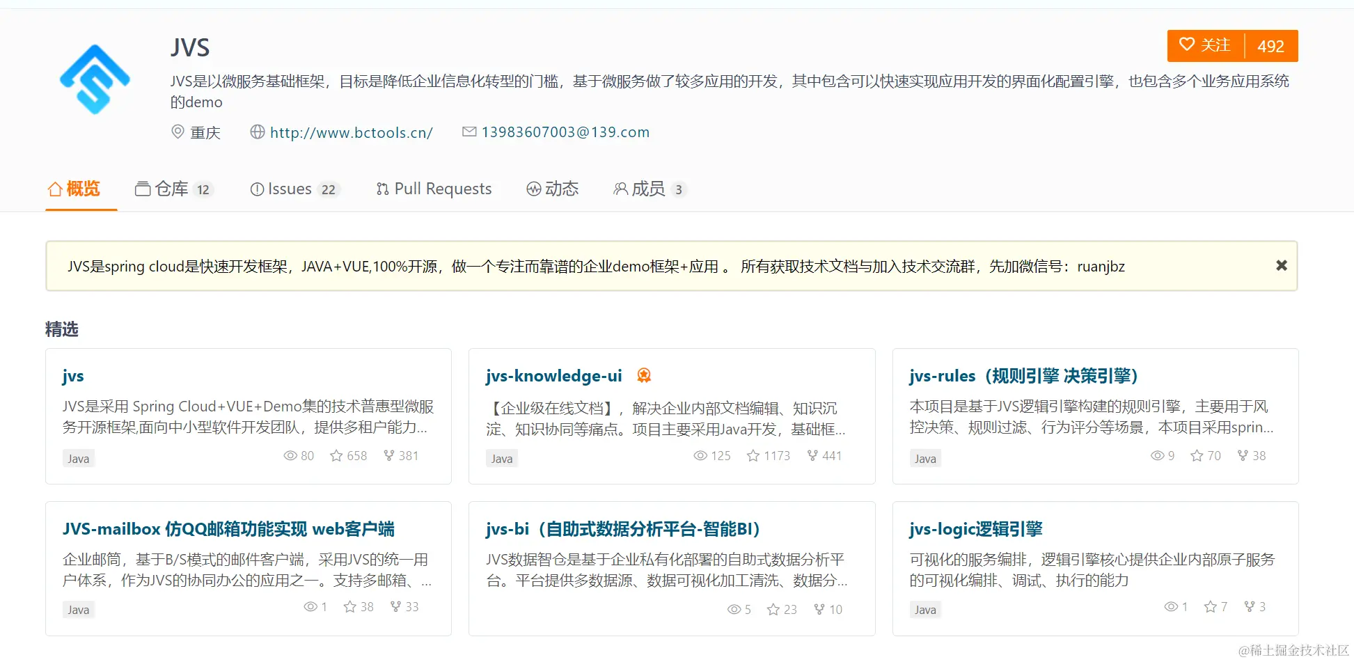Click the jvs card description text
The height and width of the screenshot is (662, 1354).
coord(249,417)
